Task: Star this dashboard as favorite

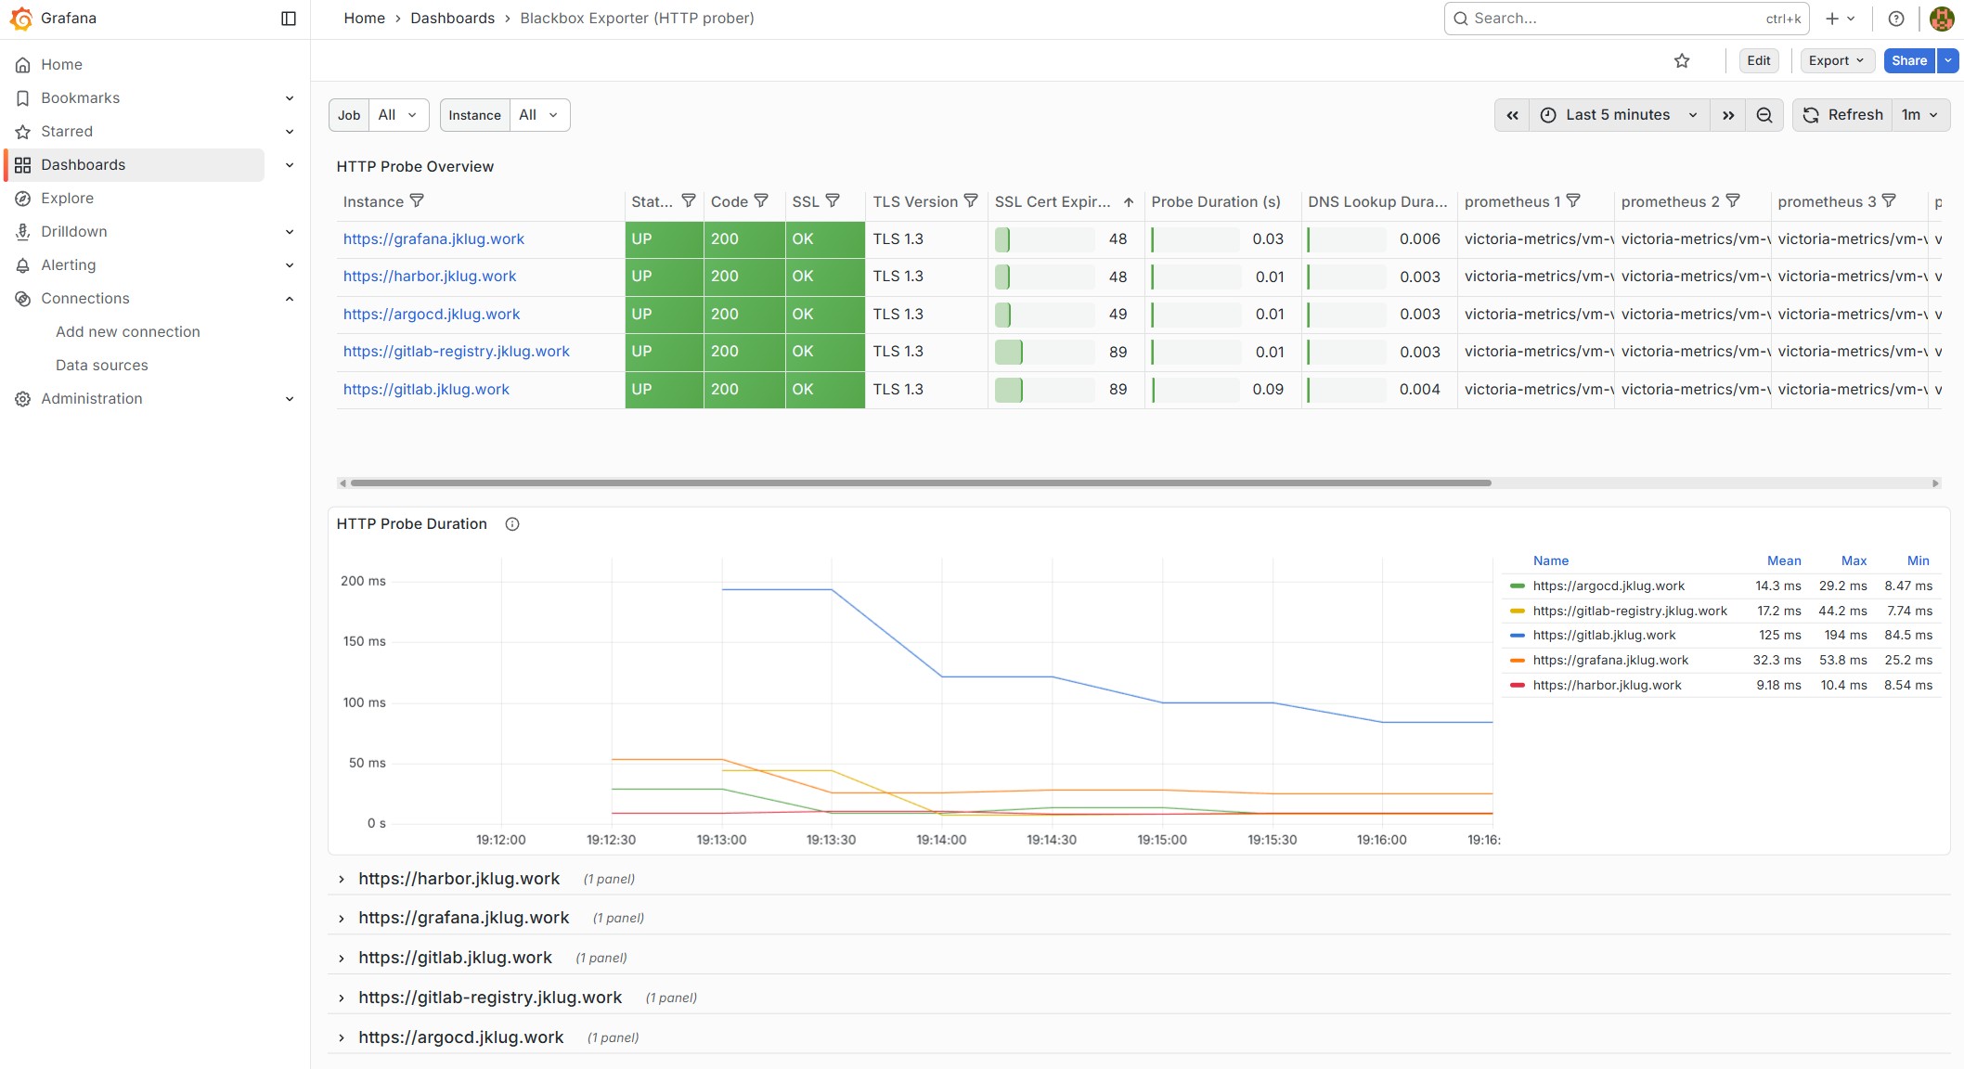Action: click(x=1681, y=61)
